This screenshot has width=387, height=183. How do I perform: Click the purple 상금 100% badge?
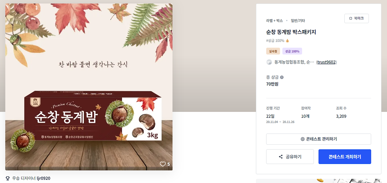point(292,51)
